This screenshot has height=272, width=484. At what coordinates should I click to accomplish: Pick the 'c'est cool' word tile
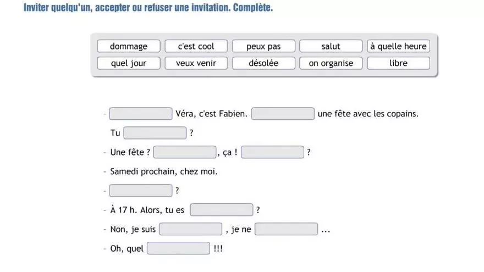[196, 46]
